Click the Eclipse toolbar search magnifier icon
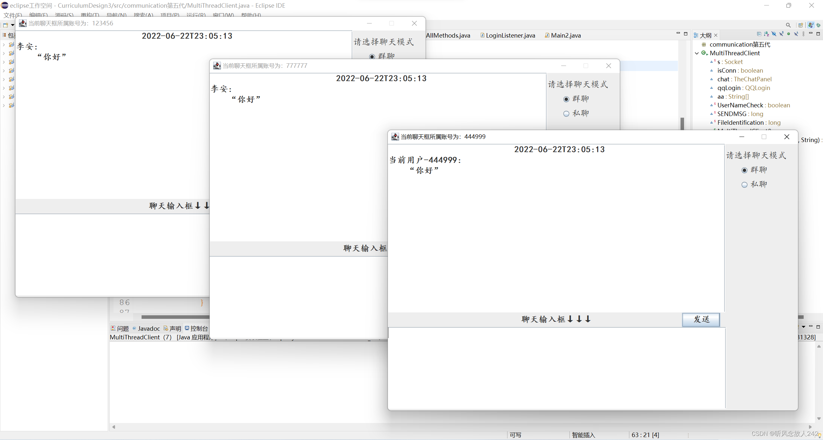 [x=788, y=25]
